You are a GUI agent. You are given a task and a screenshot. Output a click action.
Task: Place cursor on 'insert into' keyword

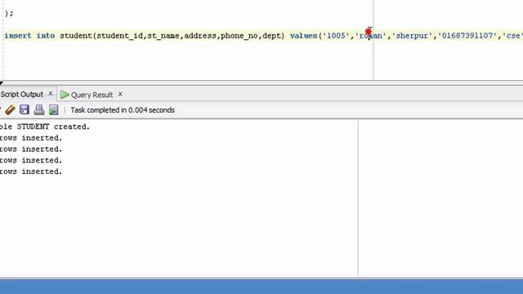click(x=29, y=36)
